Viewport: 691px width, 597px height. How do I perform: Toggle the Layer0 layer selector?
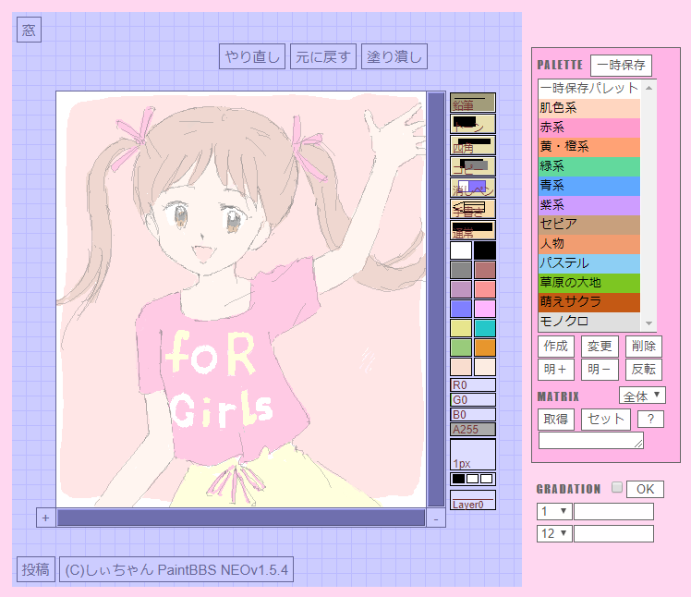(x=473, y=501)
